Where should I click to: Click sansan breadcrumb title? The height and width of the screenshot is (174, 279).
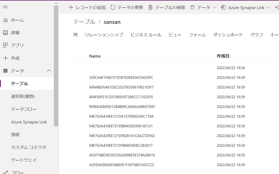coord(112,22)
